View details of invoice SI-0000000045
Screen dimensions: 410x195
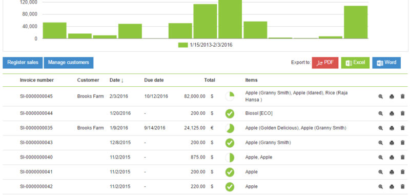[x=380, y=96]
